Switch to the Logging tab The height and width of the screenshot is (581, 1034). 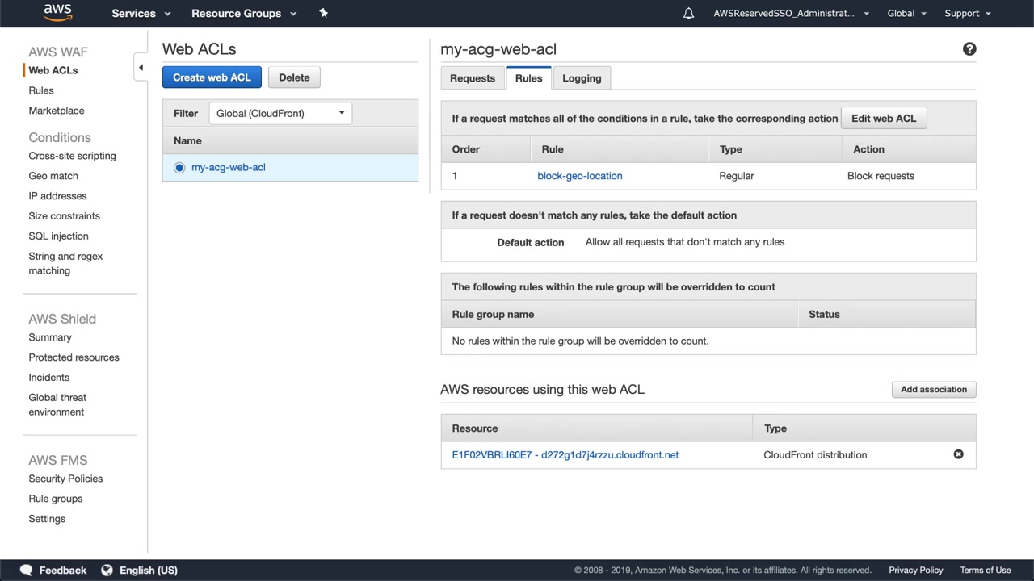point(582,78)
